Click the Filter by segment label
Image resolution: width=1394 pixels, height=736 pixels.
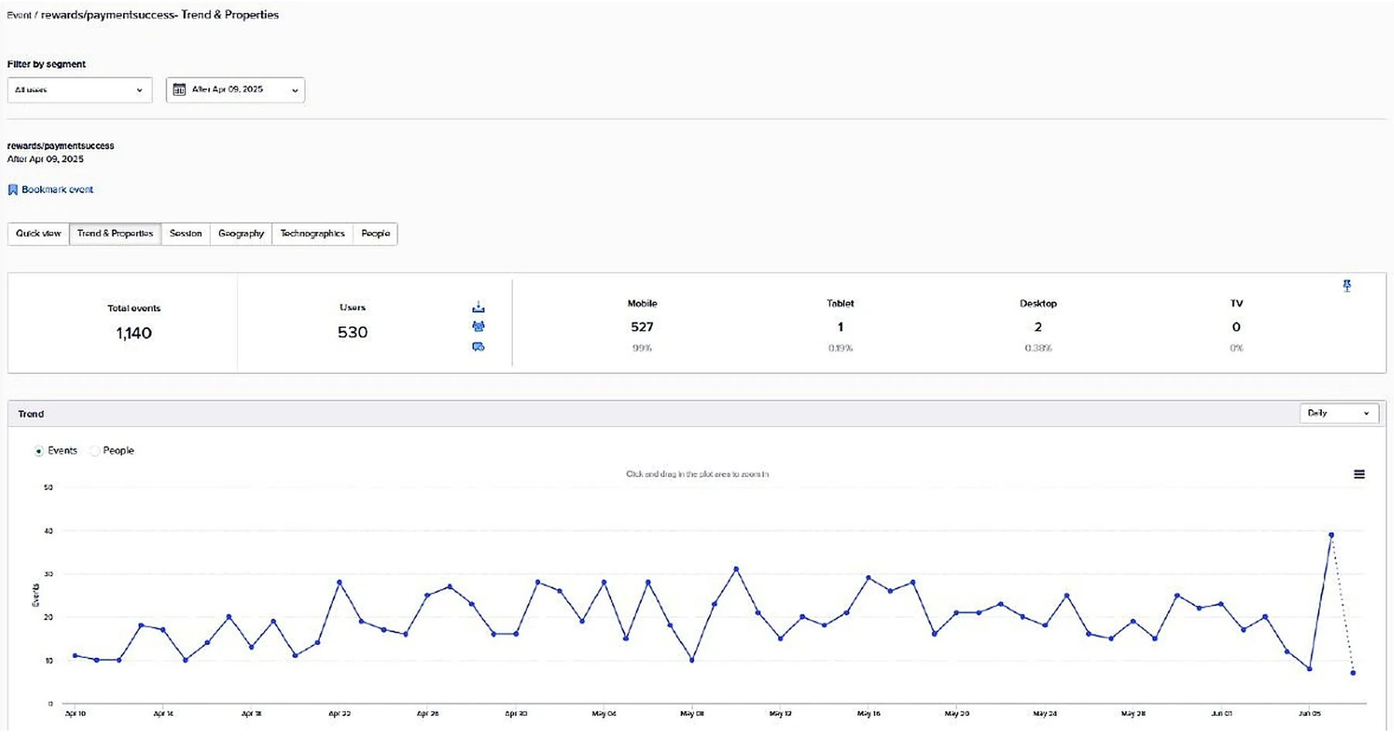(46, 64)
